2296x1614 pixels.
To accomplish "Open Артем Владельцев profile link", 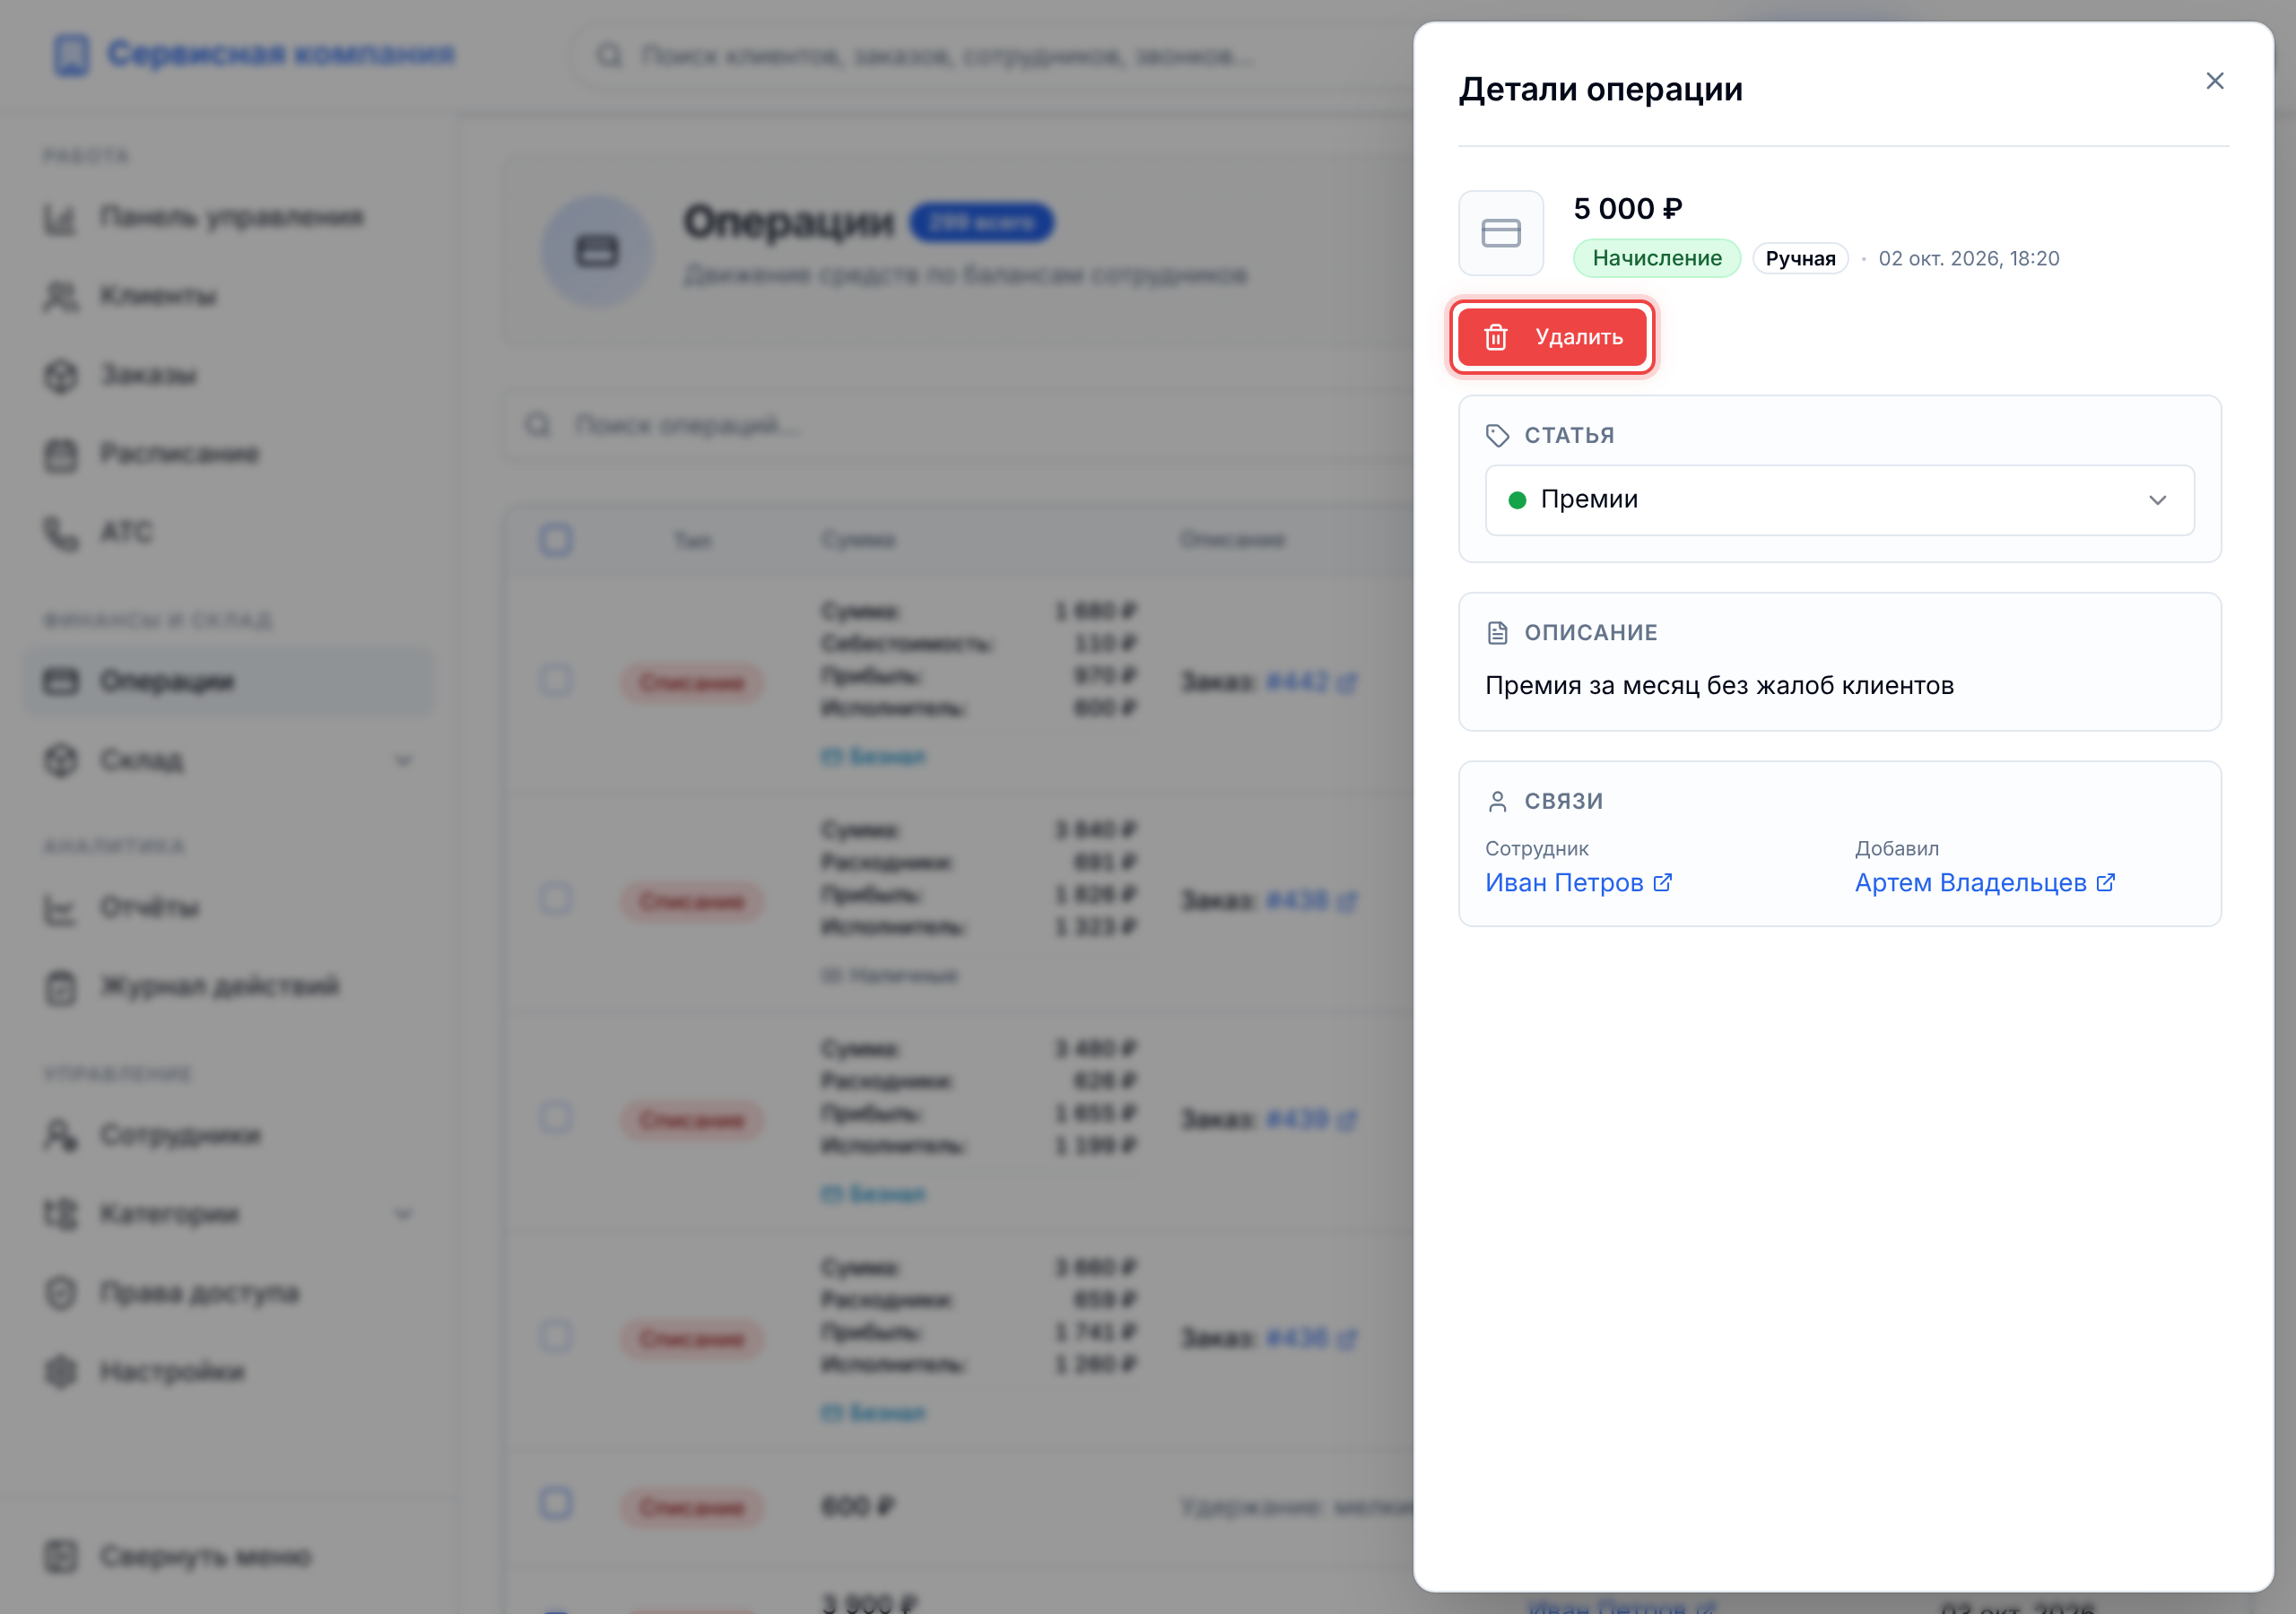I will [x=1984, y=883].
